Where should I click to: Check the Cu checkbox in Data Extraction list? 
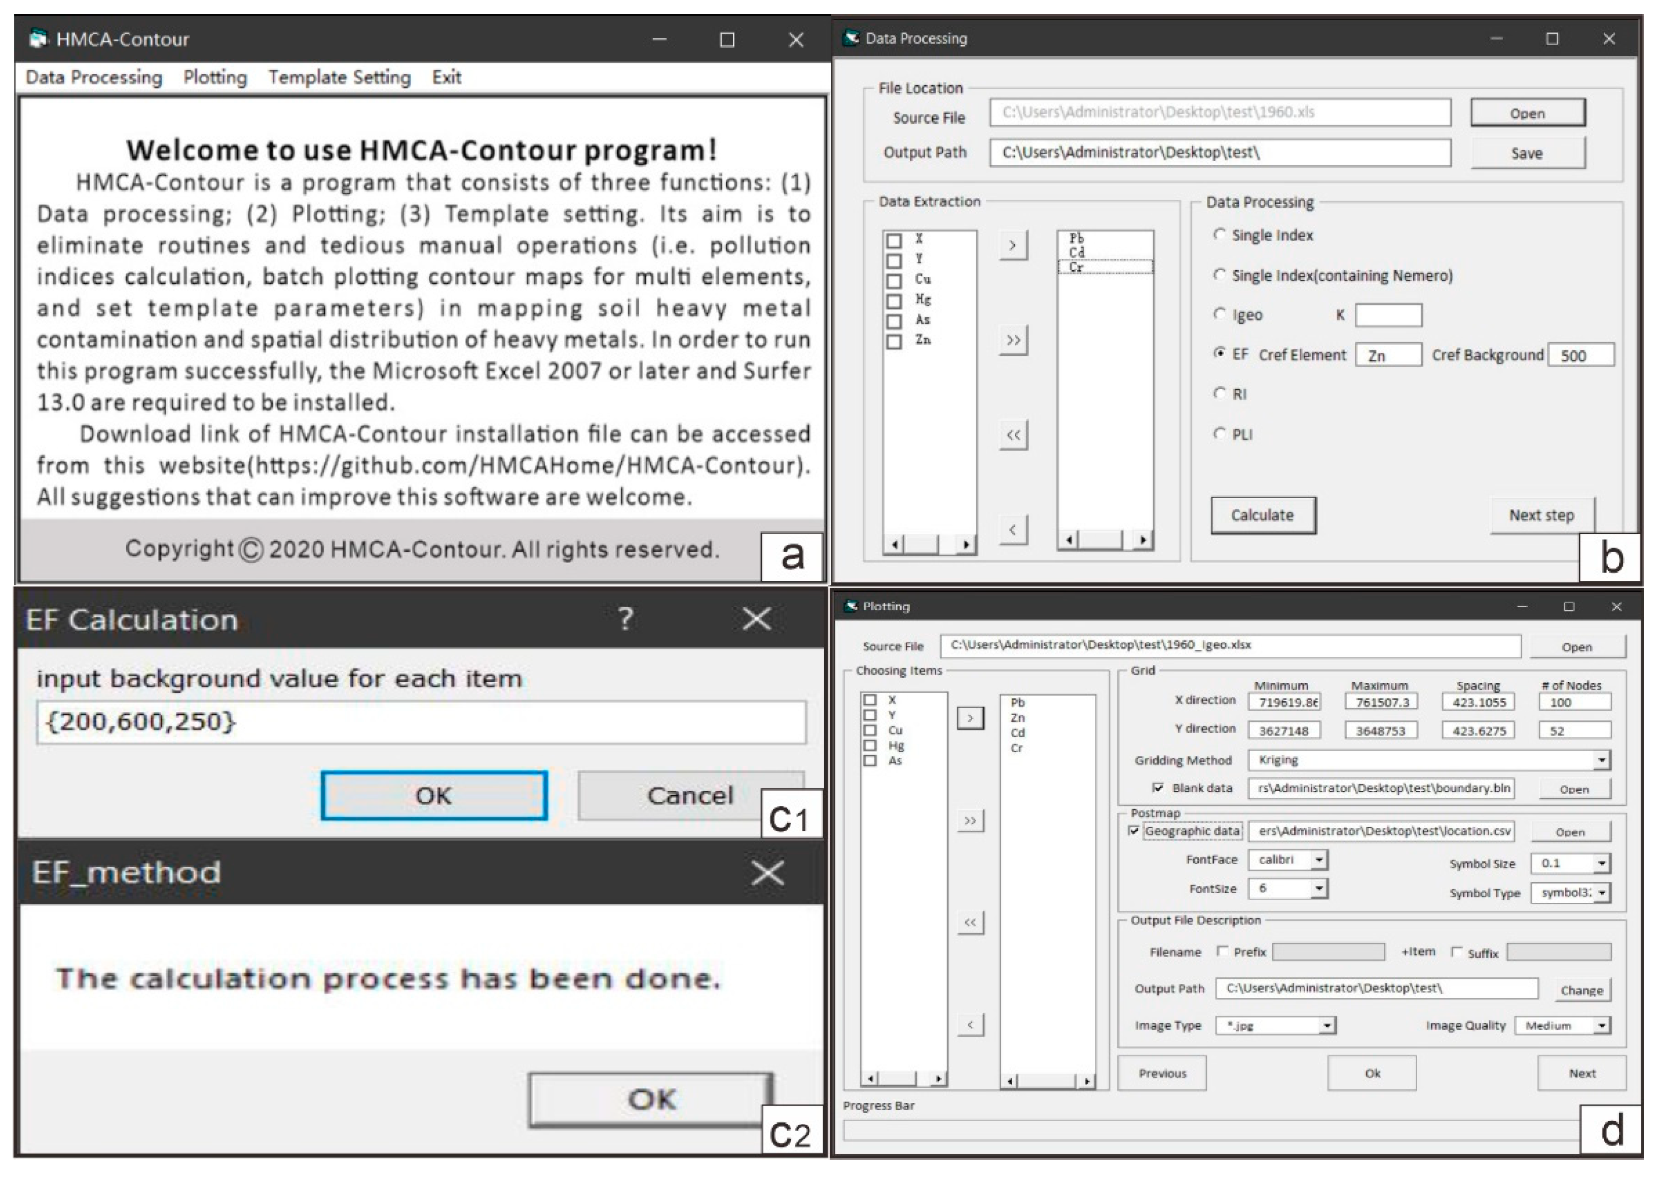coord(894,280)
